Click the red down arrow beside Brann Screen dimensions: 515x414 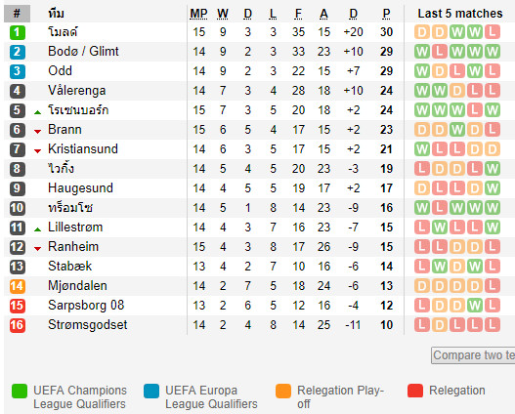(37, 132)
